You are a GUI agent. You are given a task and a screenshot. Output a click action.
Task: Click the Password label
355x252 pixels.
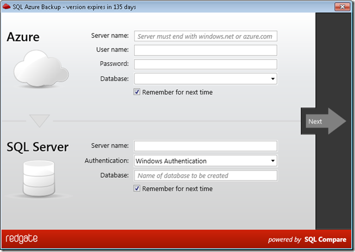[x=114, y=64]
